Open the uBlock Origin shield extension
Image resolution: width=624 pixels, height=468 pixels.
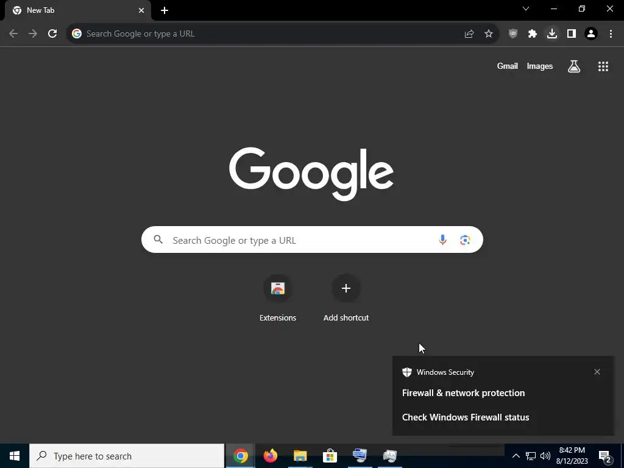pyautogui.click(x=513, y=34)
